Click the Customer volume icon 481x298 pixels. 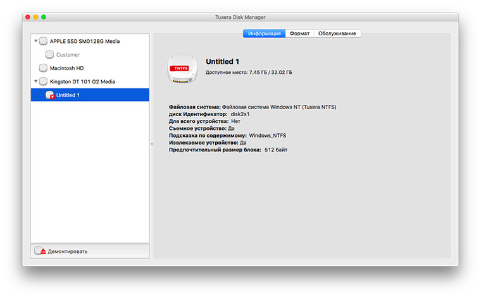coord(49,54)
